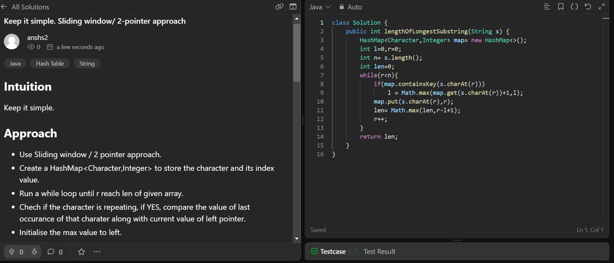Click the 'return len;' code line
This screenshot has width=614, height=263.
(379, 137)
